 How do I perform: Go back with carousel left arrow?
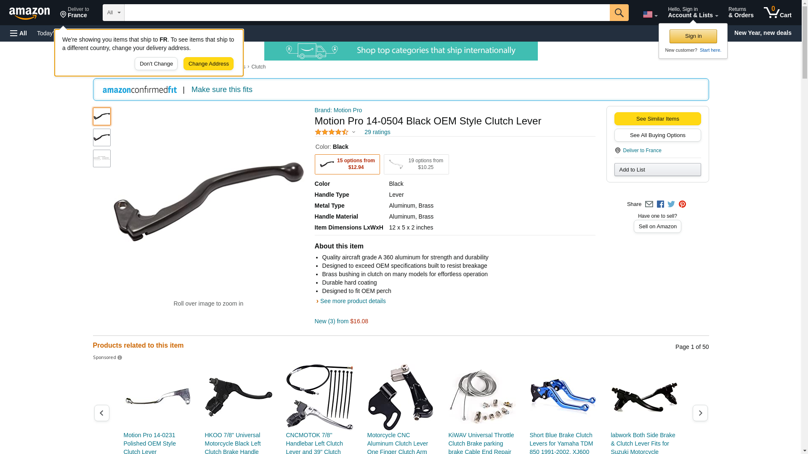point(101,413)
